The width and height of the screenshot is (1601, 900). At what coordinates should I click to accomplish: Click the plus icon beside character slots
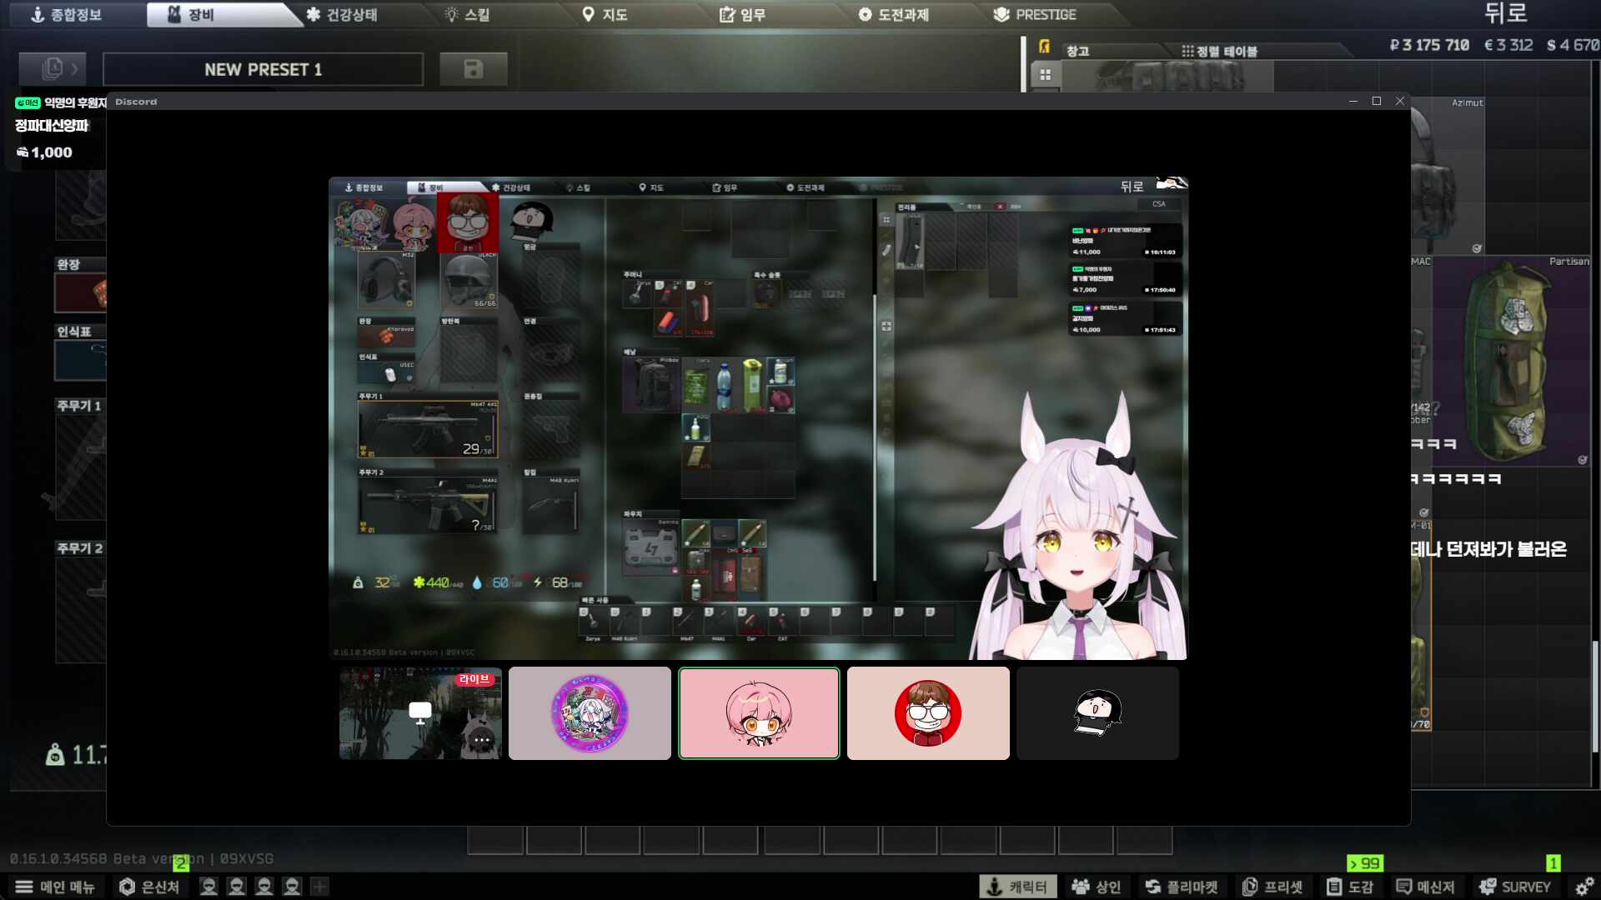tap(319, 887)
